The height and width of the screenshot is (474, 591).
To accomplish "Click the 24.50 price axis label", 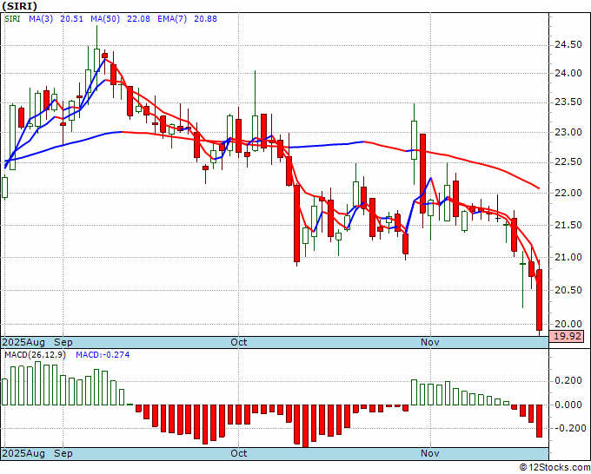I will [x=568, y=45].
